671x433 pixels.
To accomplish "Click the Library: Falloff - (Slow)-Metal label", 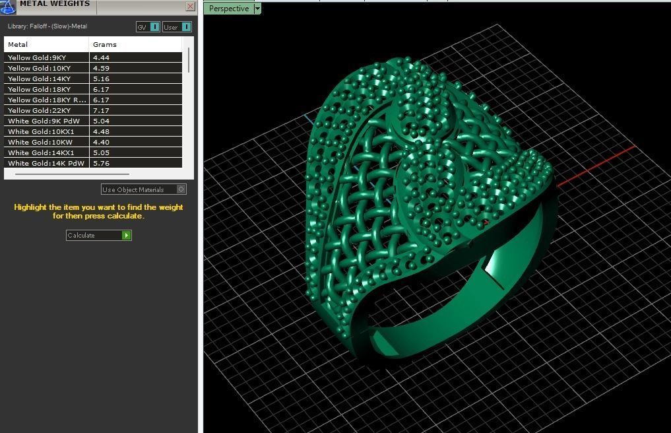I will pos(48,26).
